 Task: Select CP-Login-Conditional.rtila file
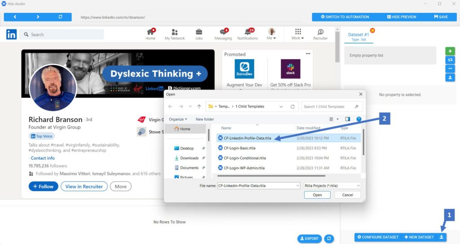pos(289,158)
